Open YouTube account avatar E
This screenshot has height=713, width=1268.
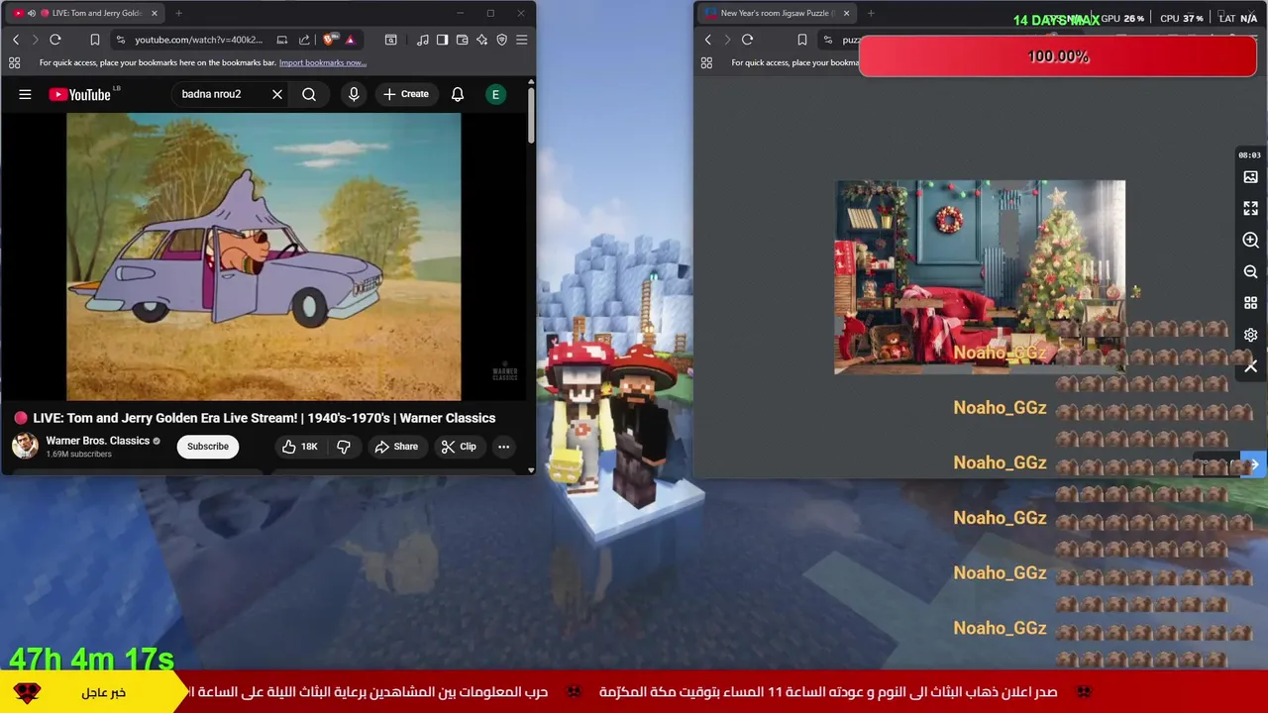[x=495, y=94]
